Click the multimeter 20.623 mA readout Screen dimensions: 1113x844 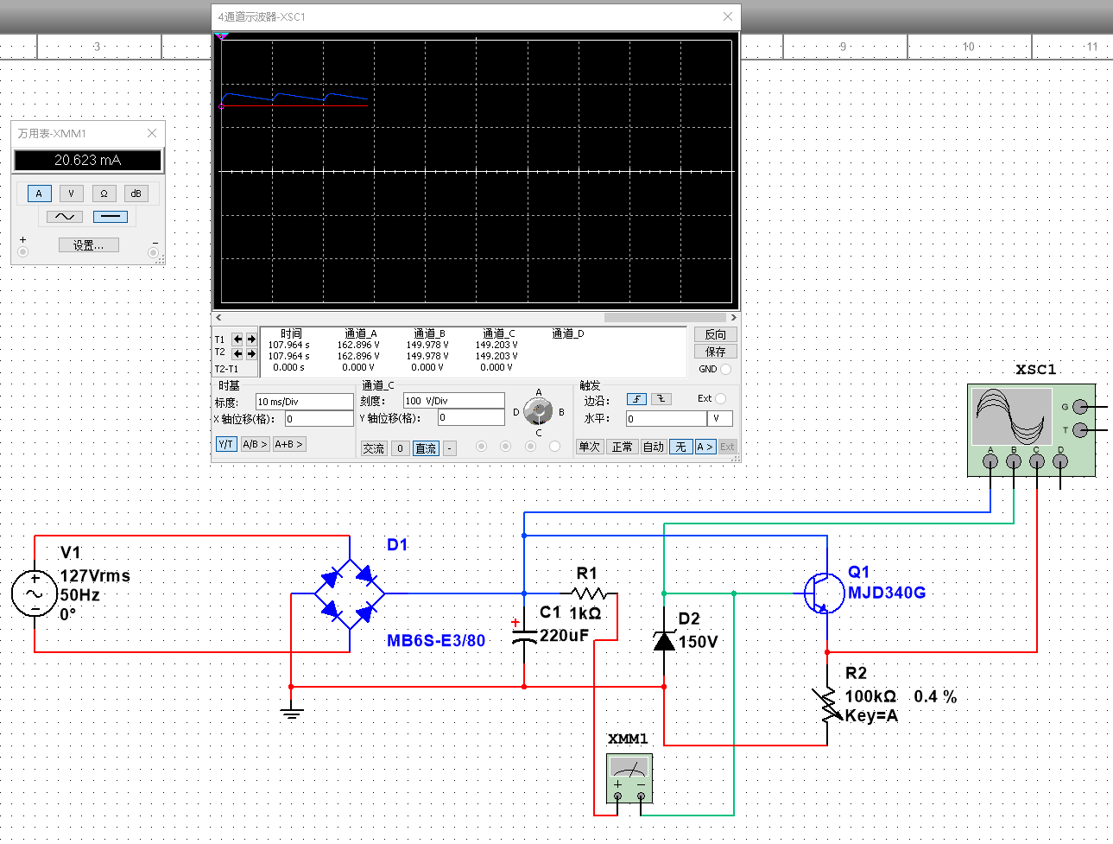pyautogui.click(x=87, y=160)
